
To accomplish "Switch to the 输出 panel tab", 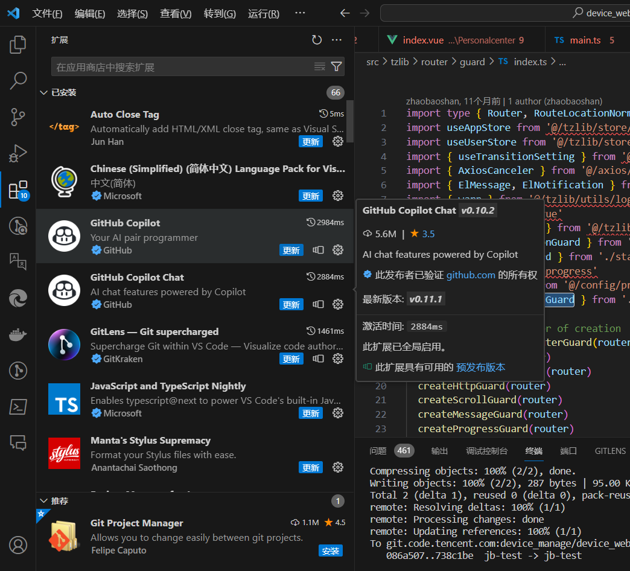I will coord(439,451).
